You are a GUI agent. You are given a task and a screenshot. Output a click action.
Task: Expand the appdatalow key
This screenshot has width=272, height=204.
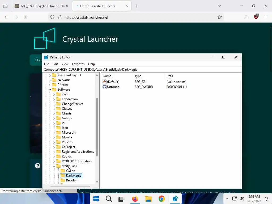pos(54,99)
